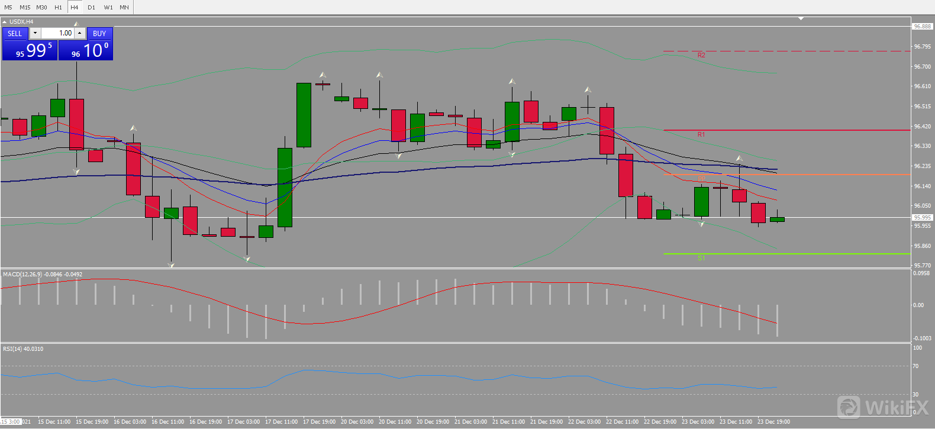Switch to the W1 weekly timeframe tab
This screenshot has width=935, height=429.
tap(108, 7)
